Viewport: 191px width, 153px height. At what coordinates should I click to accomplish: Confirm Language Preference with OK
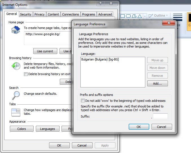point(139,127)
